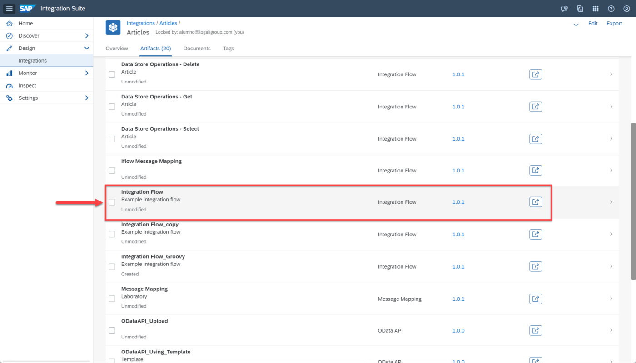Open the copy/clipboard icon in header
Viewport: 636px width, 363px height.
[x=580, y=9]
